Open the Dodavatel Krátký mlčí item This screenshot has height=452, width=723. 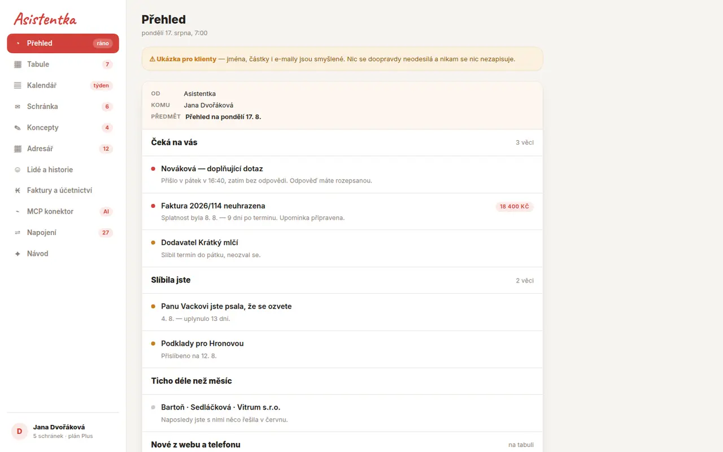tap(342, 249)
